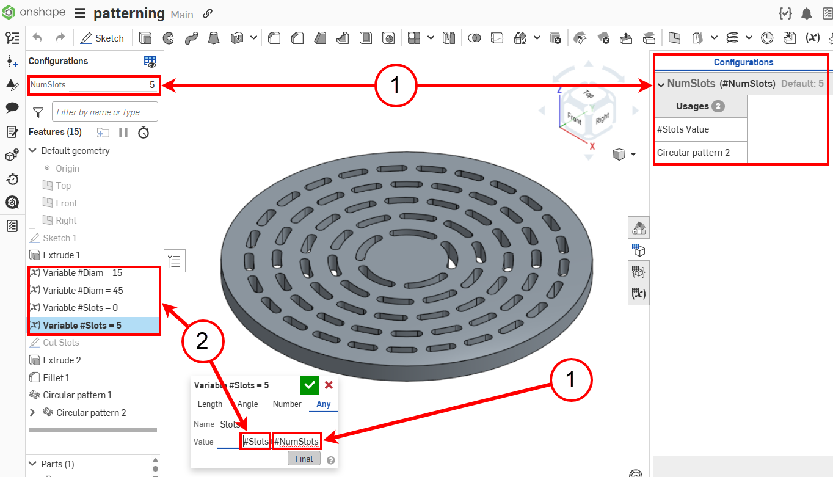The image size is (833, 477).
Task: Click the filter funnel icon
Action: (38, 112)
